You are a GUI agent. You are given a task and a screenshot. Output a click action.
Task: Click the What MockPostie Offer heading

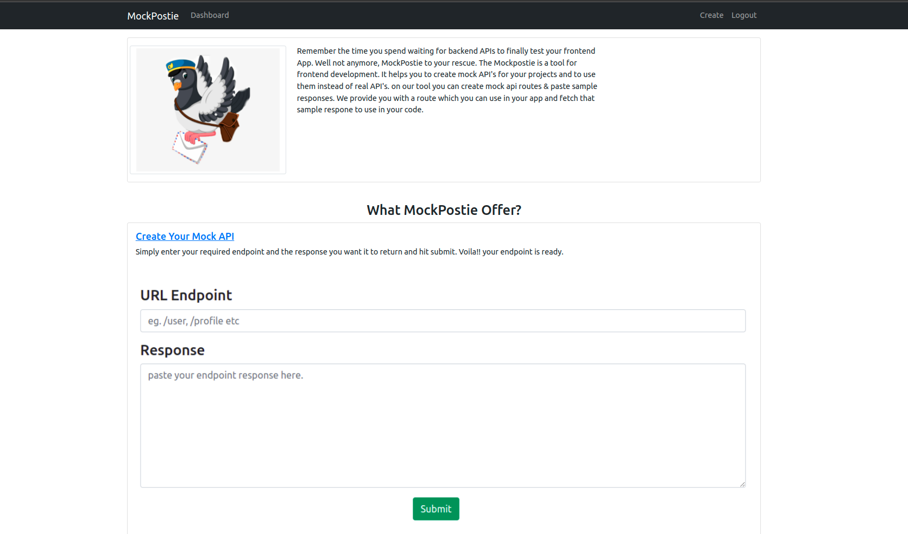point(444,210)
